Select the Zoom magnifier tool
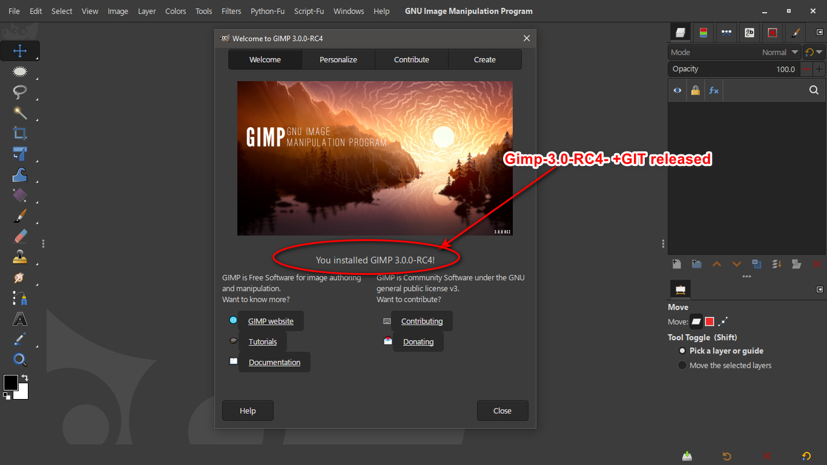The height and width of the screenshot is (465, 827). pos(20,360)
